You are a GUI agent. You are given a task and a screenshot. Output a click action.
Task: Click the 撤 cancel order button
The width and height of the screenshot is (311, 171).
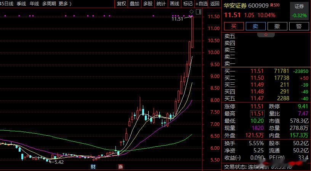click(277, 26)
